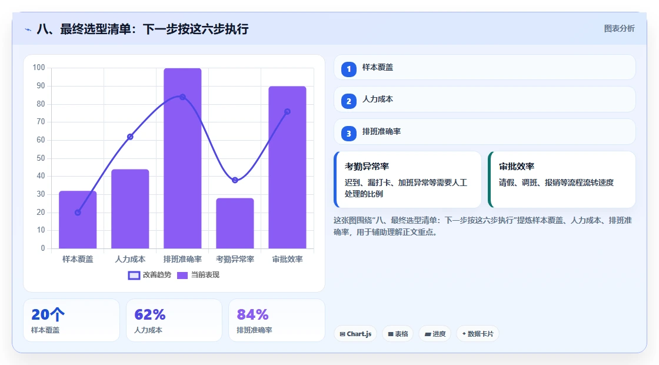Click the Chart.js tag icon
The image size is (659, 365).
pyautogui.click(x=342, y=334)
